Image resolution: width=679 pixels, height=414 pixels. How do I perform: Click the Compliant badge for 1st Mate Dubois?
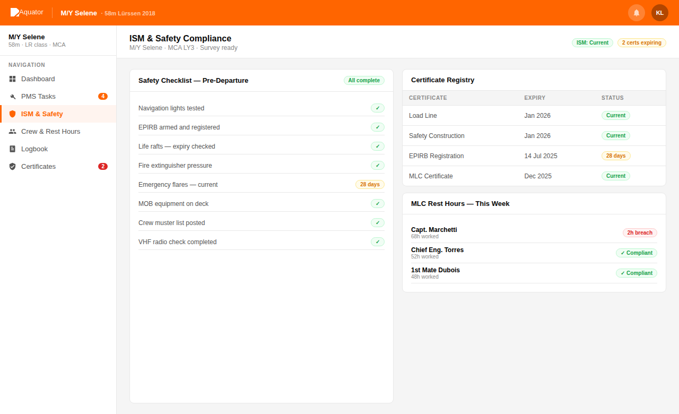(x=637, y=273)
